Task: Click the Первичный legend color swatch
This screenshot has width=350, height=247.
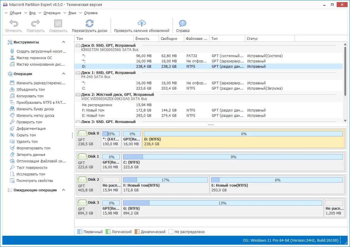Action: (80, 232)
